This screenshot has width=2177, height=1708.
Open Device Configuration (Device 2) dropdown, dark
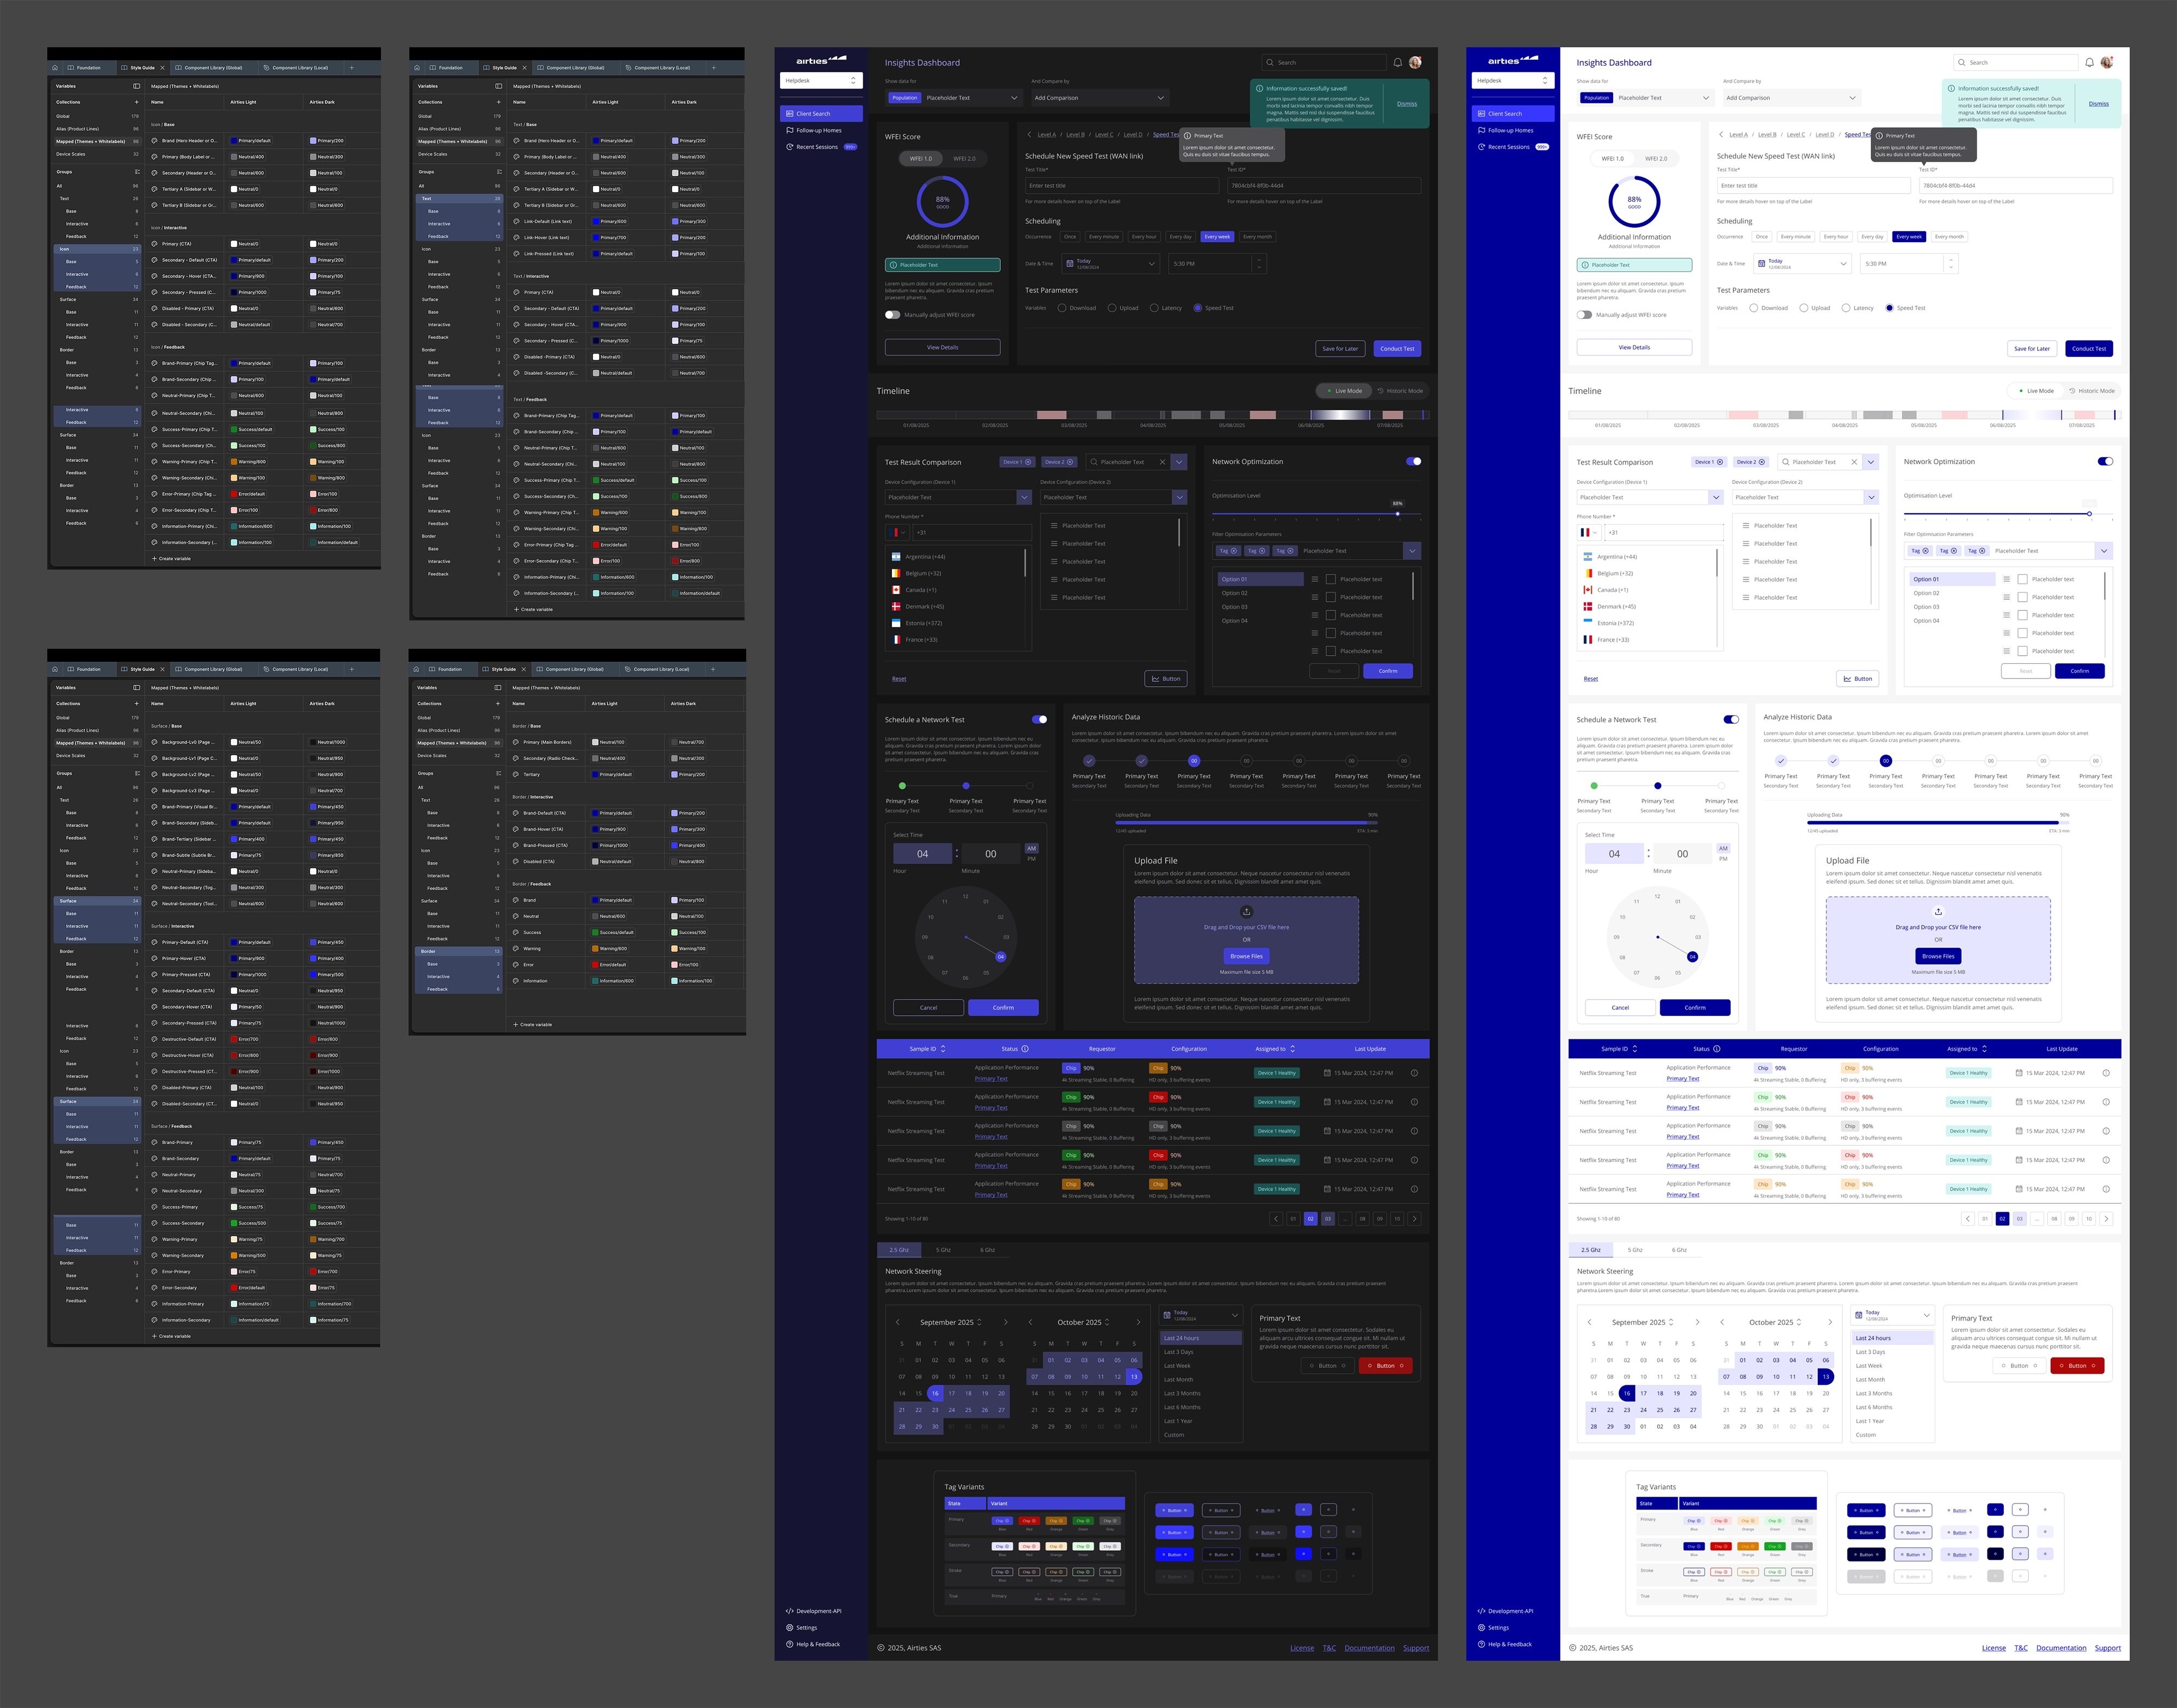[1113, 497]
